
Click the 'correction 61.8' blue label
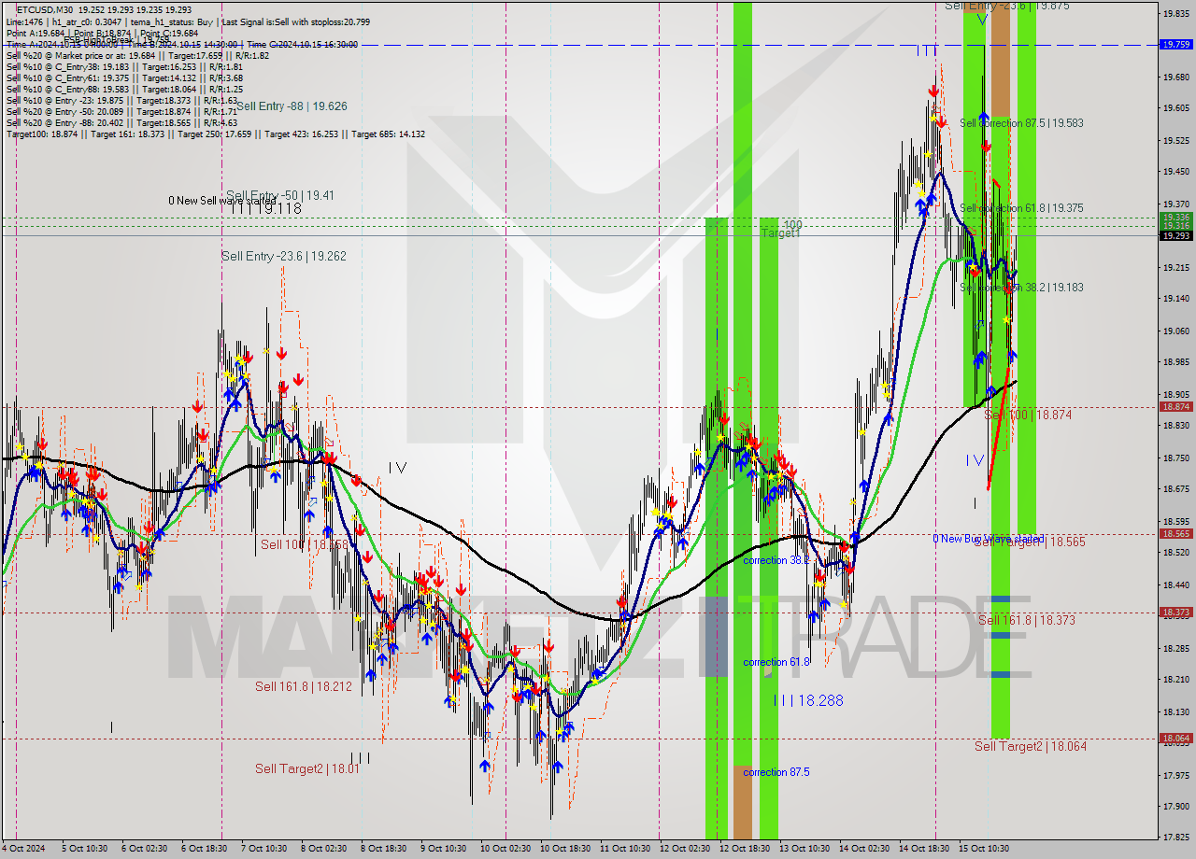tap(776, 662)
